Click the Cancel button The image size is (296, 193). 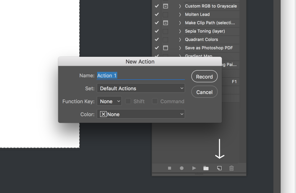tap(204, 92)
